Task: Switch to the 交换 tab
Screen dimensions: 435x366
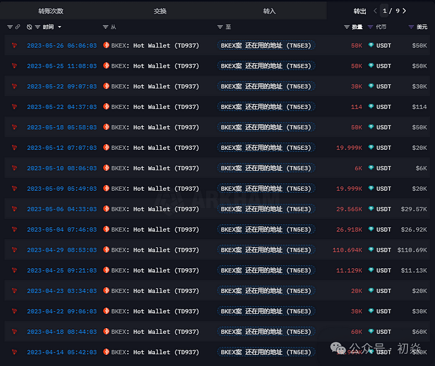Action: coord(160,11)
